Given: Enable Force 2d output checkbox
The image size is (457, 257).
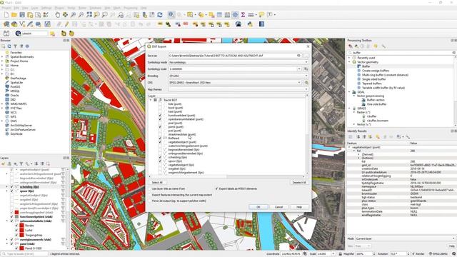Looking at the screenshot, I should pos(150,201).
